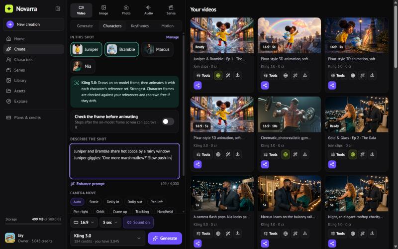
Task: Open the Explore section
Action: coord(33,101)
